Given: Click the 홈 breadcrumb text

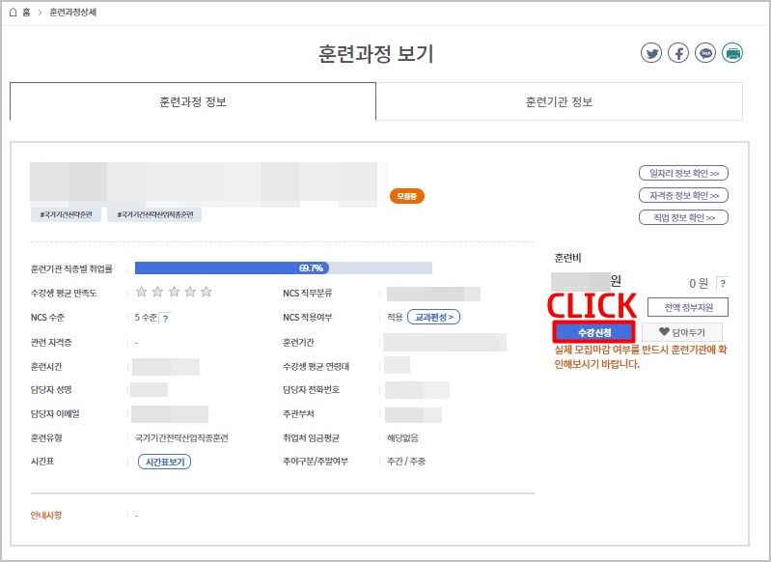Looking at the screenshot, I should [26, 13].
